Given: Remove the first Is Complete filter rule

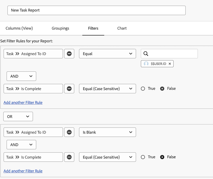Looking at the screenshot, I should tap(69, 88).
